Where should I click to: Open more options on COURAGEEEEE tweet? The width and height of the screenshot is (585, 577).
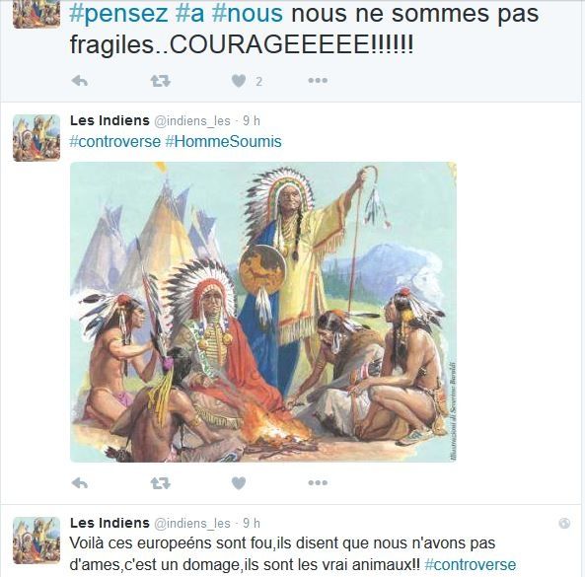[x=318, y=80]
